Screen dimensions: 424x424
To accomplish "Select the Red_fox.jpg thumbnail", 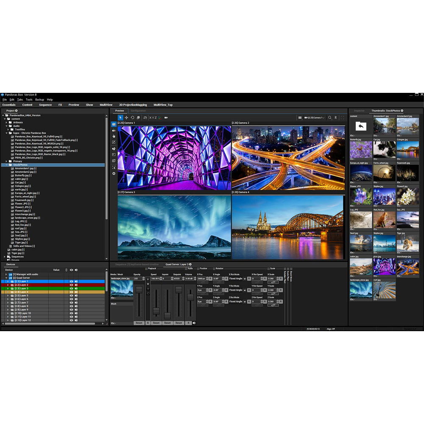I will pos(384,220).
